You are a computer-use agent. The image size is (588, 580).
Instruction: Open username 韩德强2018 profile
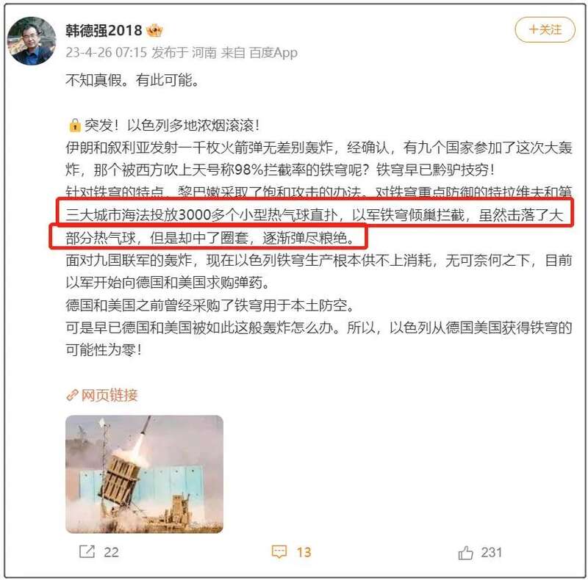pos(104,30)
